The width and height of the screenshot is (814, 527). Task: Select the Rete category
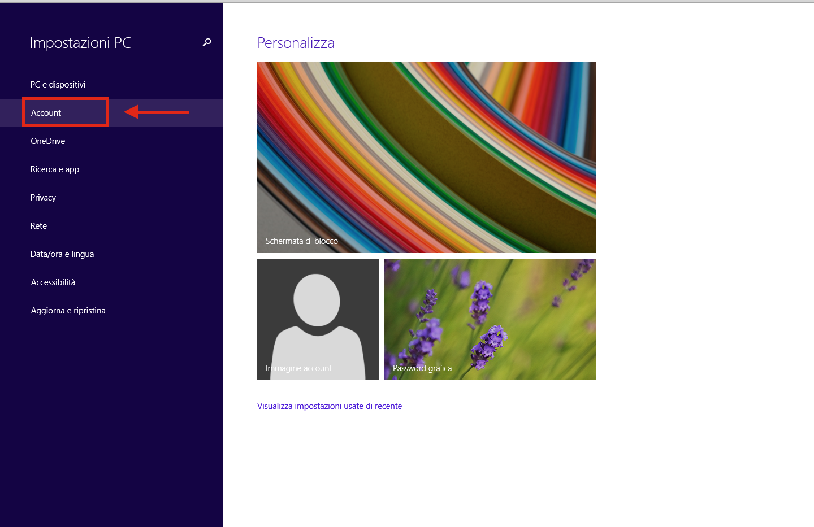point(111,226)
